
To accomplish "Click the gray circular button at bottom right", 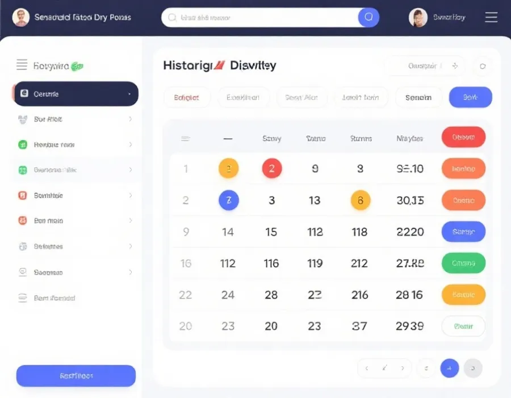I will [x=473, y=368].
